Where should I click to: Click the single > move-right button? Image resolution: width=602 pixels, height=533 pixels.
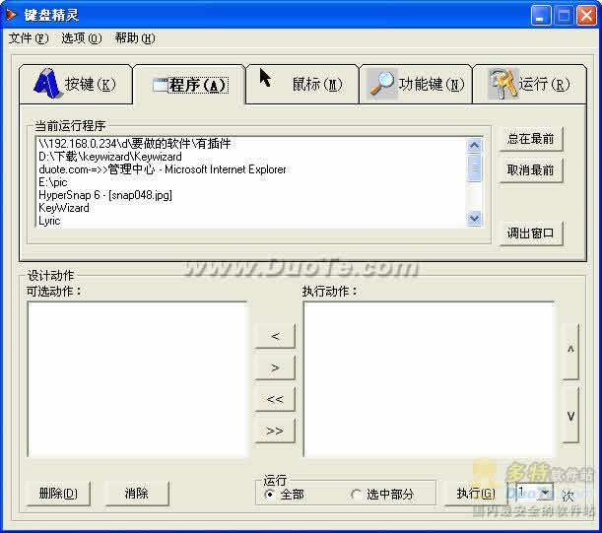pos(275,367)
